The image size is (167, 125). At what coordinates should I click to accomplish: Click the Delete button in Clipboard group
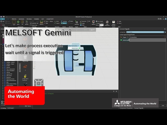coord(3,25)
